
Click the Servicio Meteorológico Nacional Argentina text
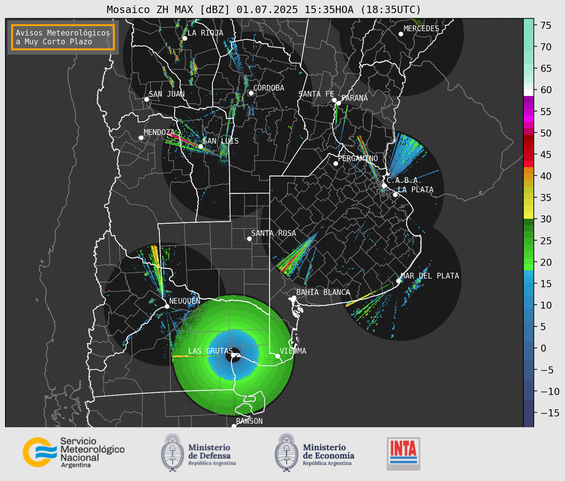click(x=92, y=452)
